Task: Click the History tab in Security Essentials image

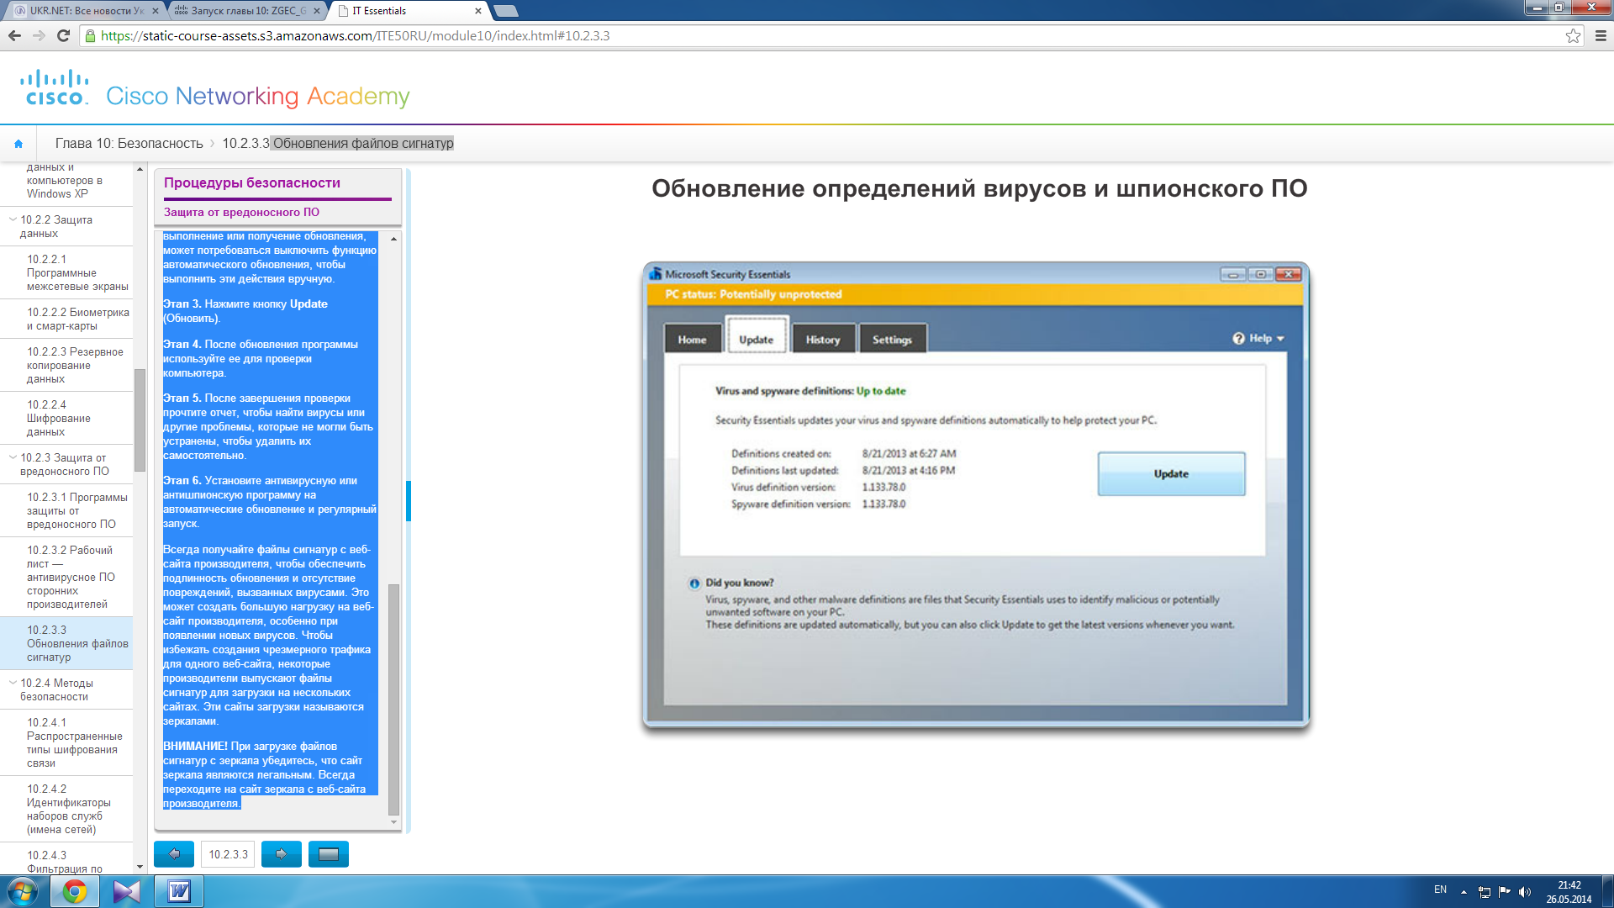Action: click(823, 339)
